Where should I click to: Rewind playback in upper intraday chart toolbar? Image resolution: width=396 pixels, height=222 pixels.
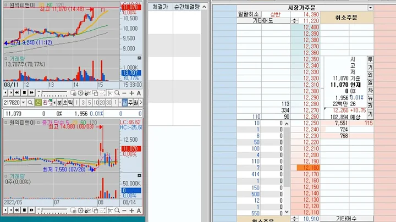17,93
